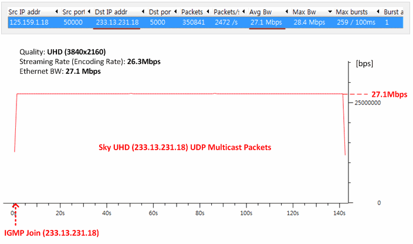
Task: Sort by the Dst IP addr column header
Action: click(111, 12)
